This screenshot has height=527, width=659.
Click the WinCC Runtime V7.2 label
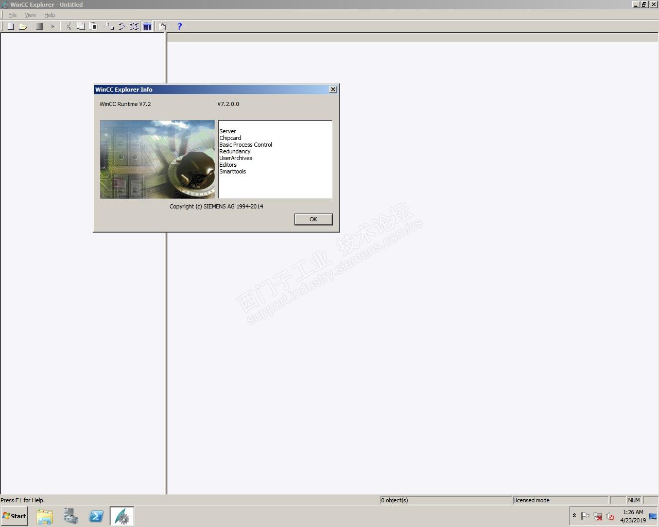pos(125,104)
